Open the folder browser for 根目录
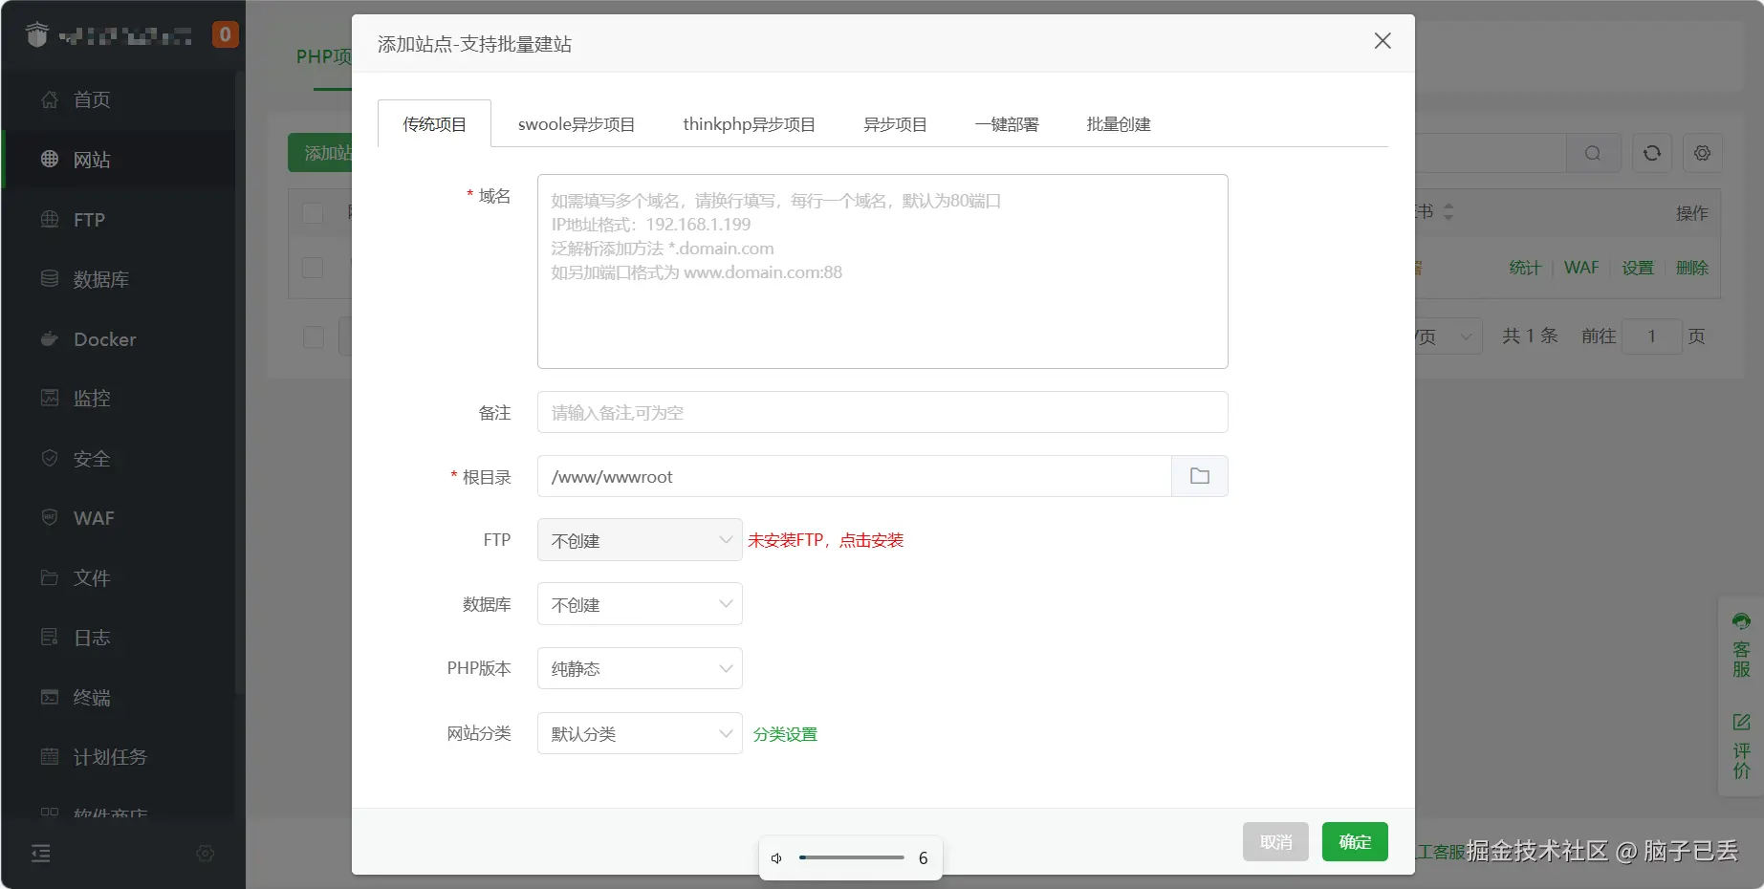This screenshot has width=1764, height=889. coord(1200,476)
